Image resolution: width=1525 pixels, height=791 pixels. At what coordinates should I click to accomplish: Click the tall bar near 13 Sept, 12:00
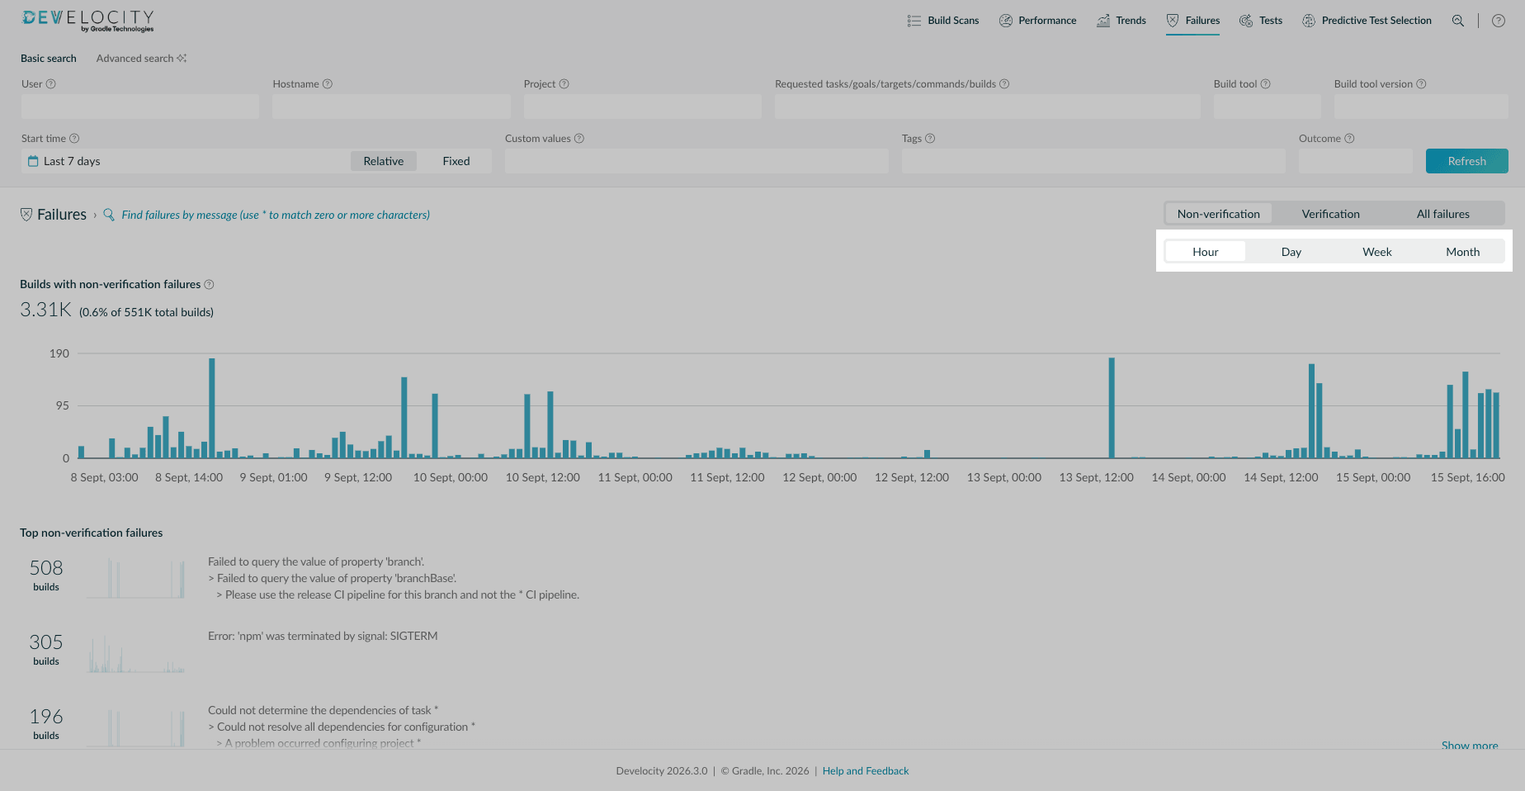point(1112,408)
